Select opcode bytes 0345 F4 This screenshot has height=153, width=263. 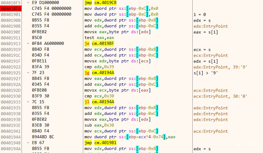pos(41,84)
